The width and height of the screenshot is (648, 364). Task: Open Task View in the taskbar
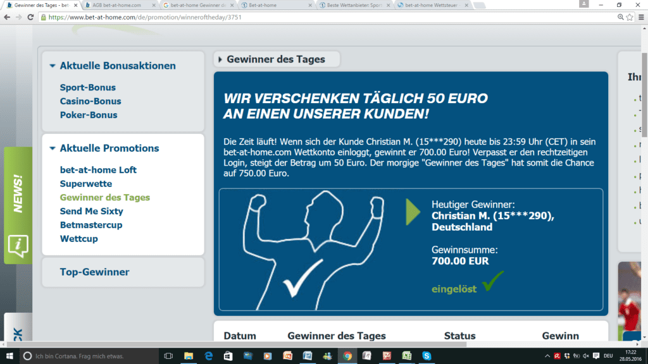(168, 356)
